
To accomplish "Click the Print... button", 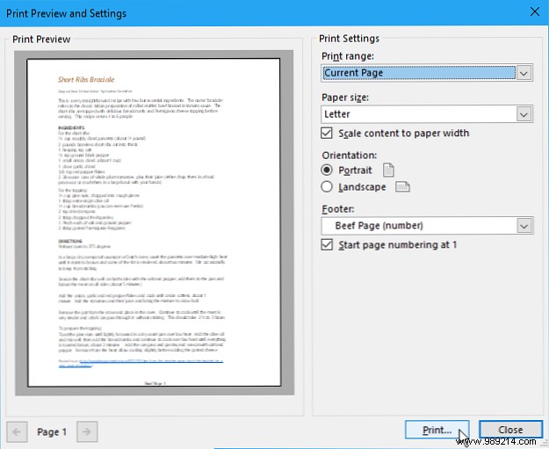I will 437,430.
